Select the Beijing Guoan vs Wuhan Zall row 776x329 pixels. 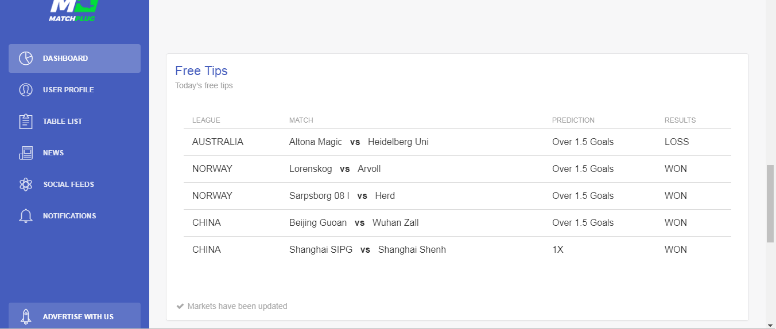pos(354,223)
